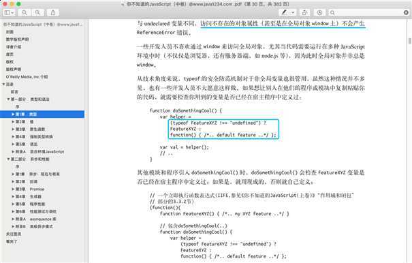Open the sidebar view options menu

click(x=10, y=13)
